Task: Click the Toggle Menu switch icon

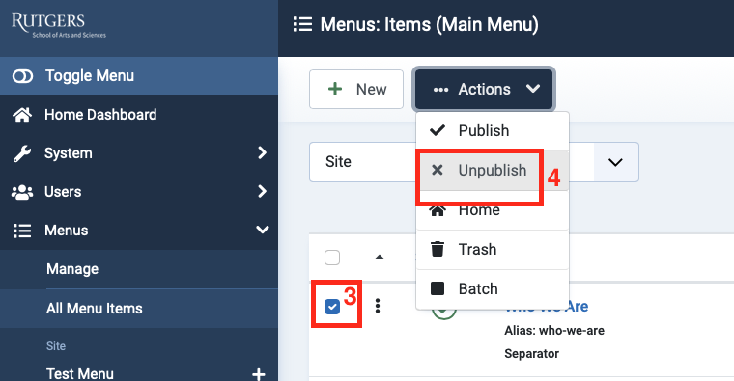Action: point(22,76)
